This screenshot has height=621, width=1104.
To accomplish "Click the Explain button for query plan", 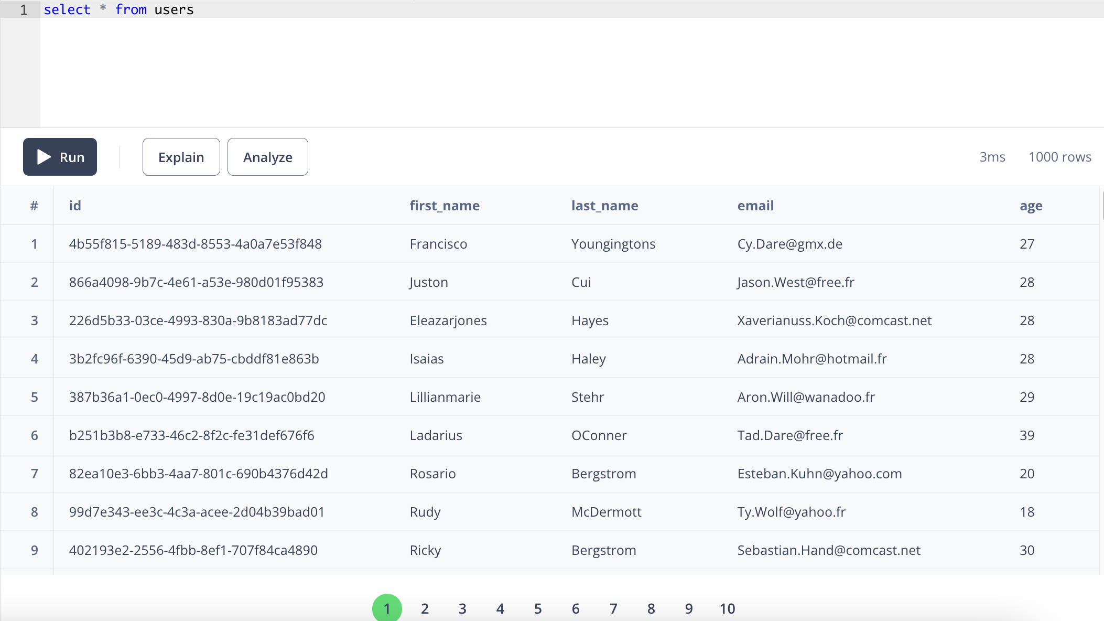I will coord(181,157).
